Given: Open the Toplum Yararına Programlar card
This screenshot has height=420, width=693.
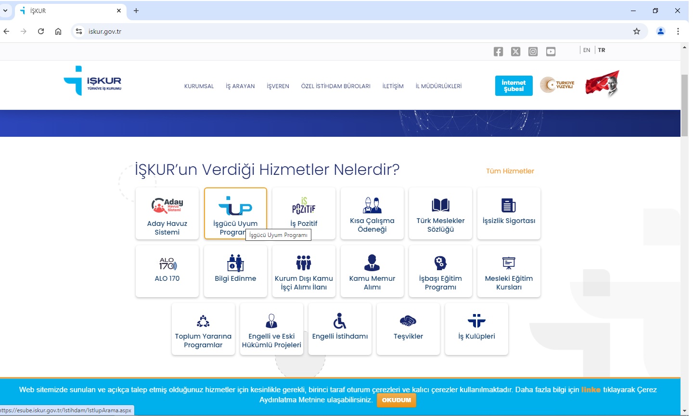Looking at the screenshot, I should (x=203, y=329).
